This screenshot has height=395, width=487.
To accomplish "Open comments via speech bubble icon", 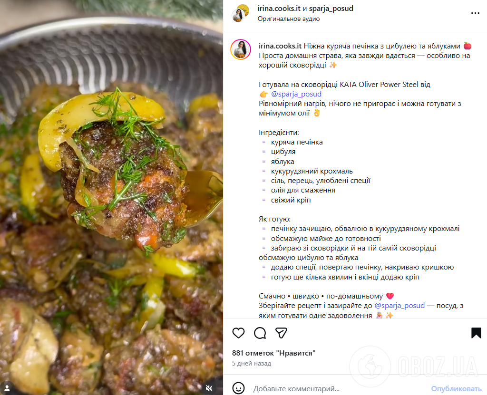I will pos(260,333).
